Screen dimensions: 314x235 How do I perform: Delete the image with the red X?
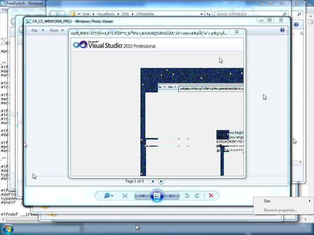(211, 196)
